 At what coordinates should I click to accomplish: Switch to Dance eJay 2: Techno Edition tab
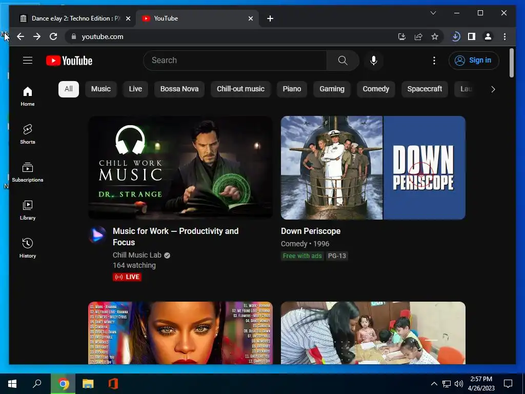click(75, 18)
